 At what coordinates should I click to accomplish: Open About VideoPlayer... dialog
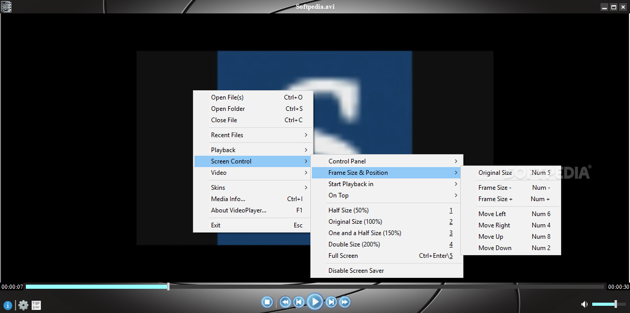253,210
